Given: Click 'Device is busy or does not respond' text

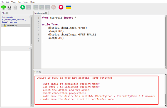Looking at the screenshot, I should 63,78.
